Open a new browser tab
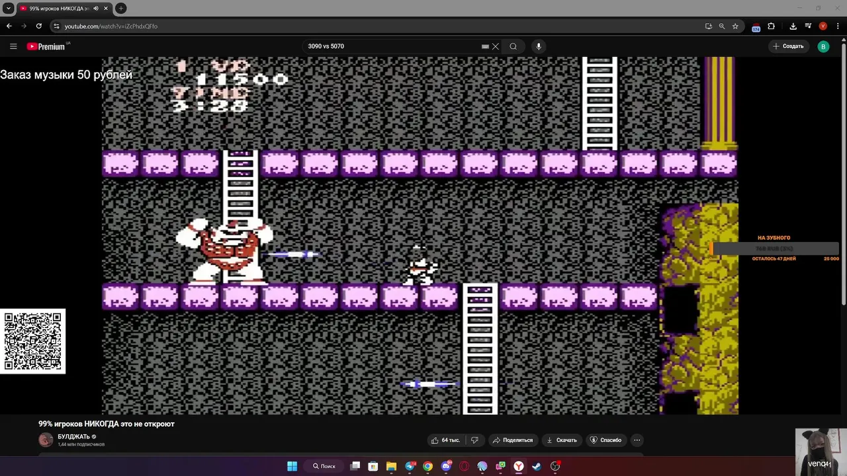847x476 pixels. 121,9
